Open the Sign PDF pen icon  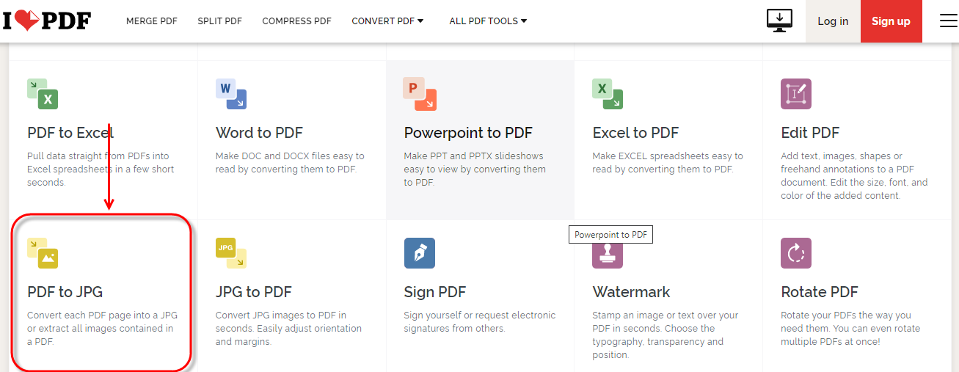[x=420, y=253]
